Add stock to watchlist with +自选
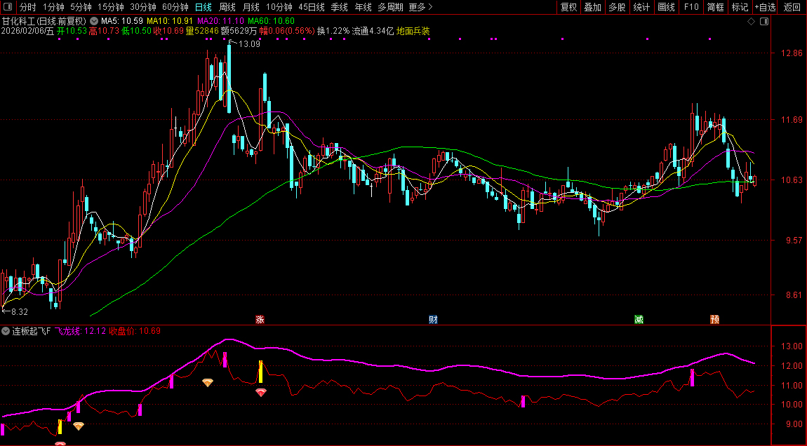 [766, 7]
